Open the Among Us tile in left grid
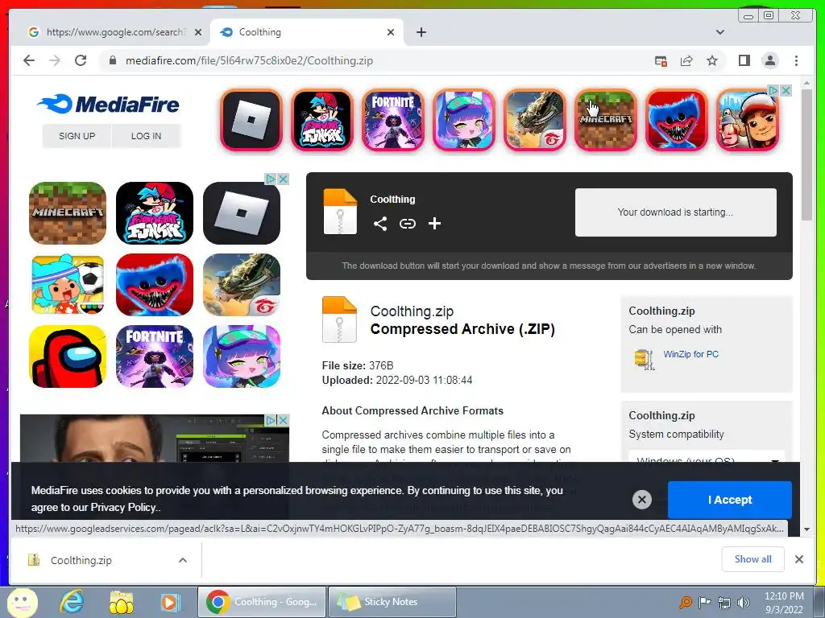The image size is (825, 618). point(68,356)
